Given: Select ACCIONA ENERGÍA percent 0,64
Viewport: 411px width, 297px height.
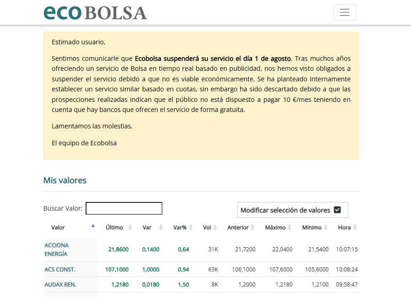Looking at the screenshot, I should pyautogui.click(x=184, y=249).
